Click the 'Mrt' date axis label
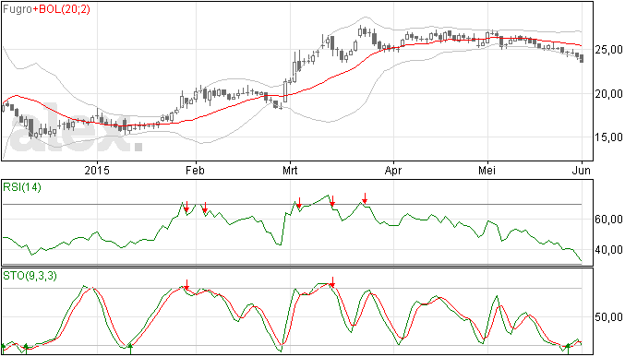 coord(290,170)
